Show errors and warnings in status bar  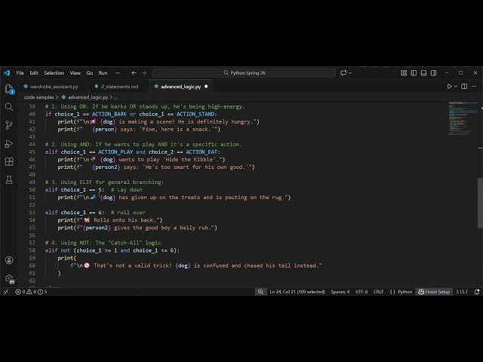pyautogui.click(x=31, y=292)
